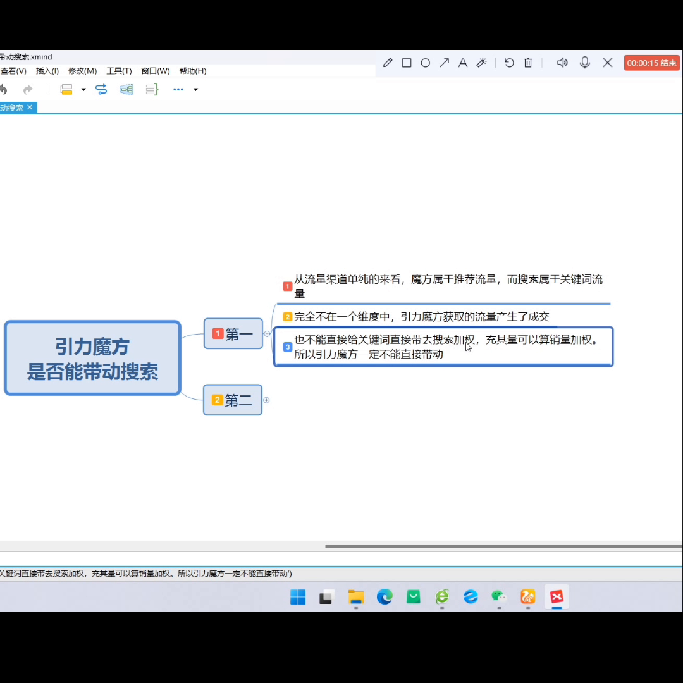Click the relationship link toolbar icon
The width and height of the screenshot is (683, 683).
coord(101,90)
